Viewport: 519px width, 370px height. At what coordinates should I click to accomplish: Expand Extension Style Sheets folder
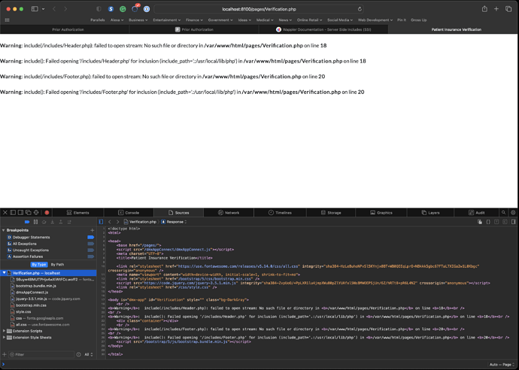click(4, 338)
